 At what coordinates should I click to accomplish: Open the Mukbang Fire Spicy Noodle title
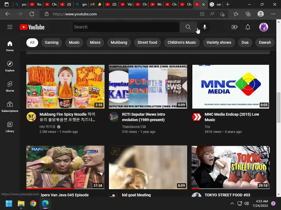click(68, 117)
